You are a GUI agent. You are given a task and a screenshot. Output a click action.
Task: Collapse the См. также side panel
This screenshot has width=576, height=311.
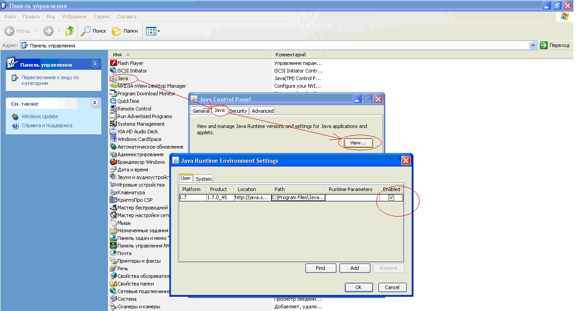[95, 103]
